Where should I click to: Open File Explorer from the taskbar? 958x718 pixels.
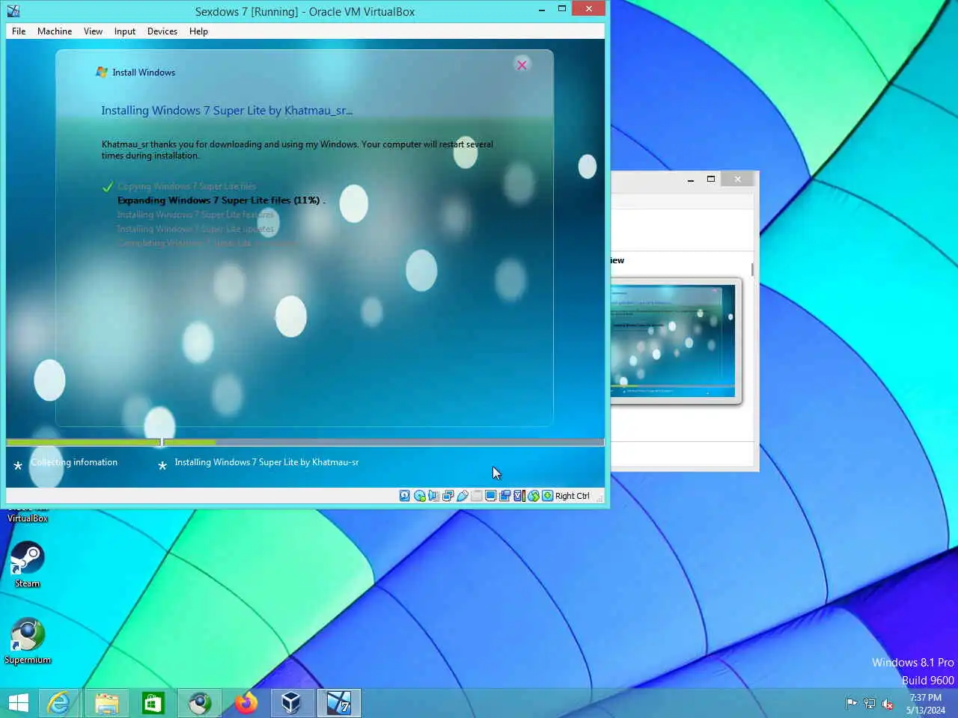point(106,703)
